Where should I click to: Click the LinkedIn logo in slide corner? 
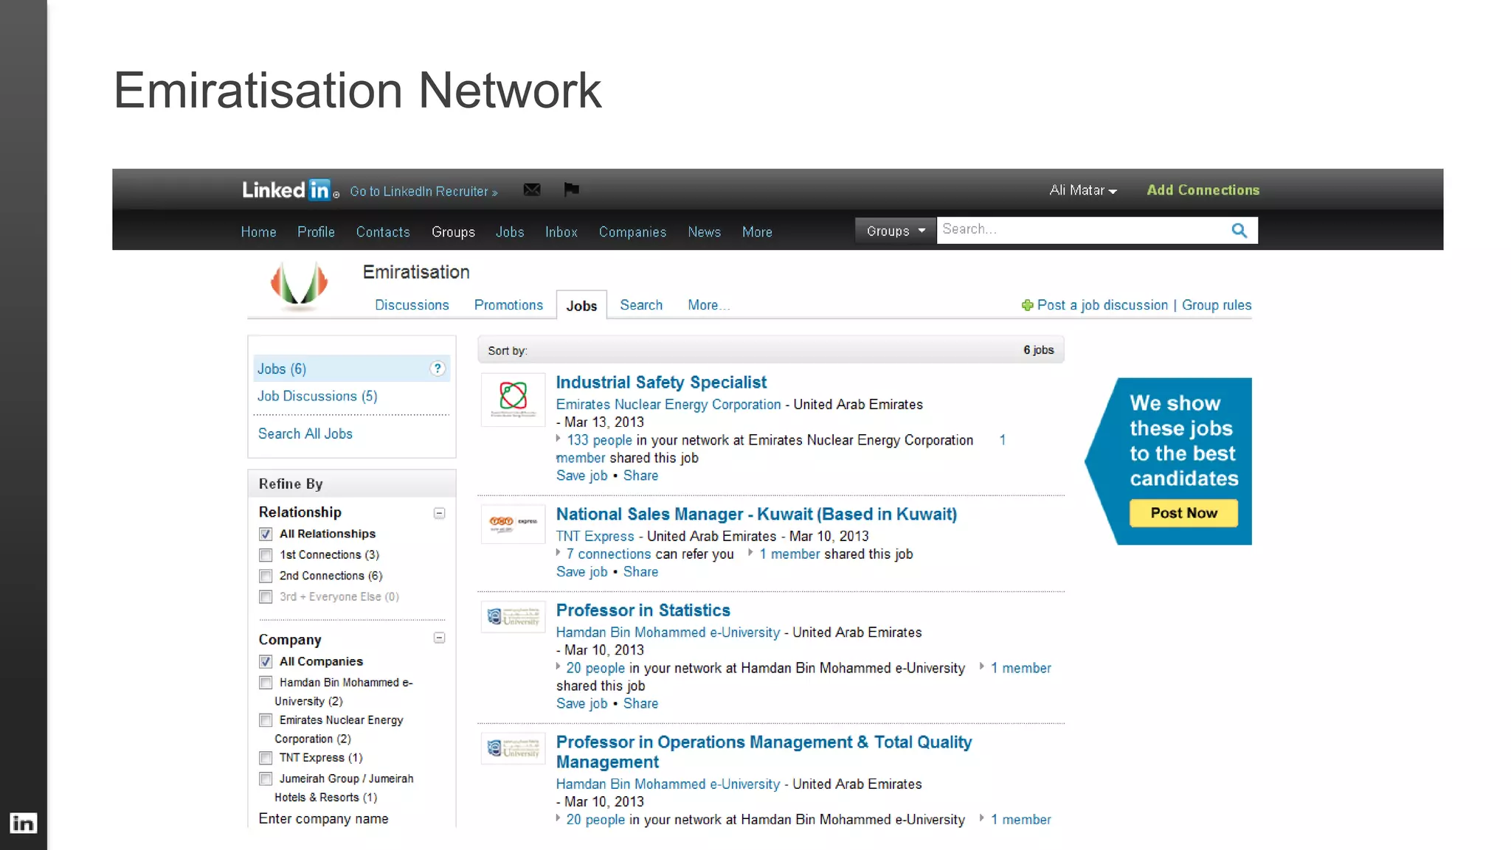[23, 823]
